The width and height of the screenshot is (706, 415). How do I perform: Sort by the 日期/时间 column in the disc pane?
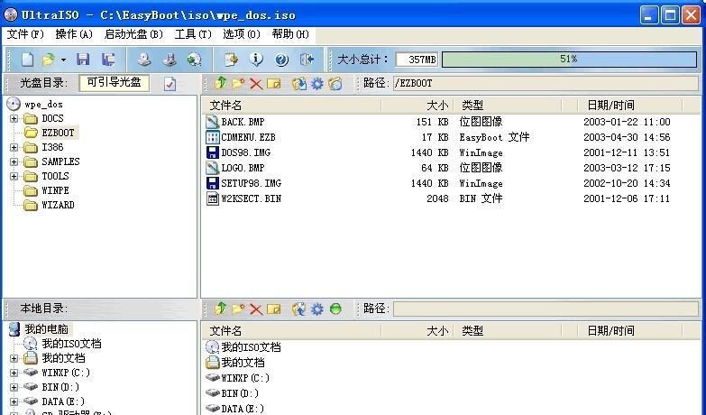(x=630, y=106)
